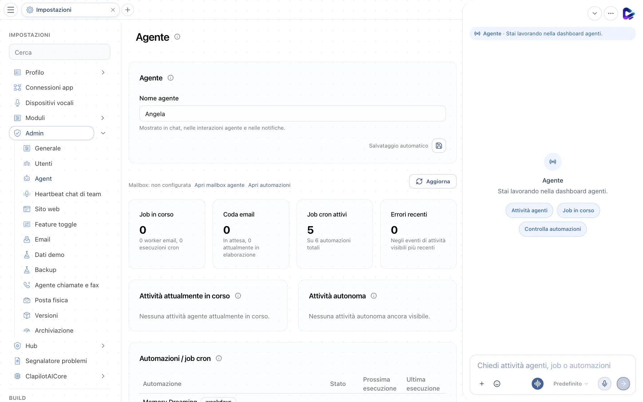Click the microphone icon in chat input
The width and height of the screenshot is (643, 402).
tap(604, 384)
